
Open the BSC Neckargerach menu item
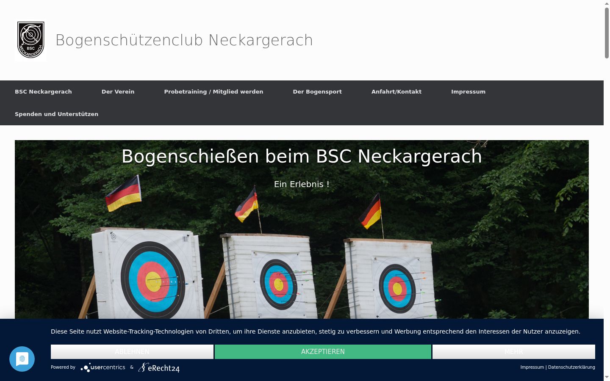pyautogui.click(x=43, y=92)
